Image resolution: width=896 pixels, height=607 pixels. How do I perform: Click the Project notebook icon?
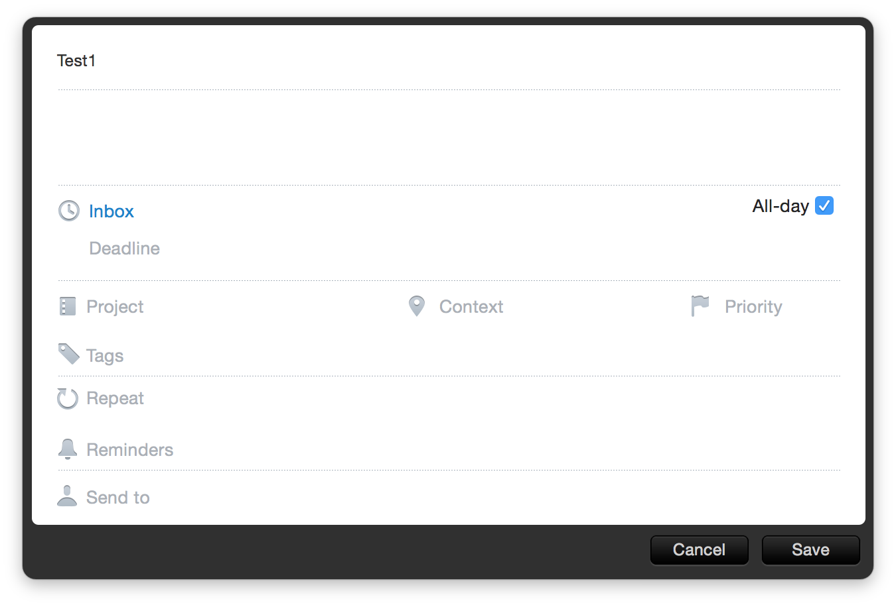point(68,306)
